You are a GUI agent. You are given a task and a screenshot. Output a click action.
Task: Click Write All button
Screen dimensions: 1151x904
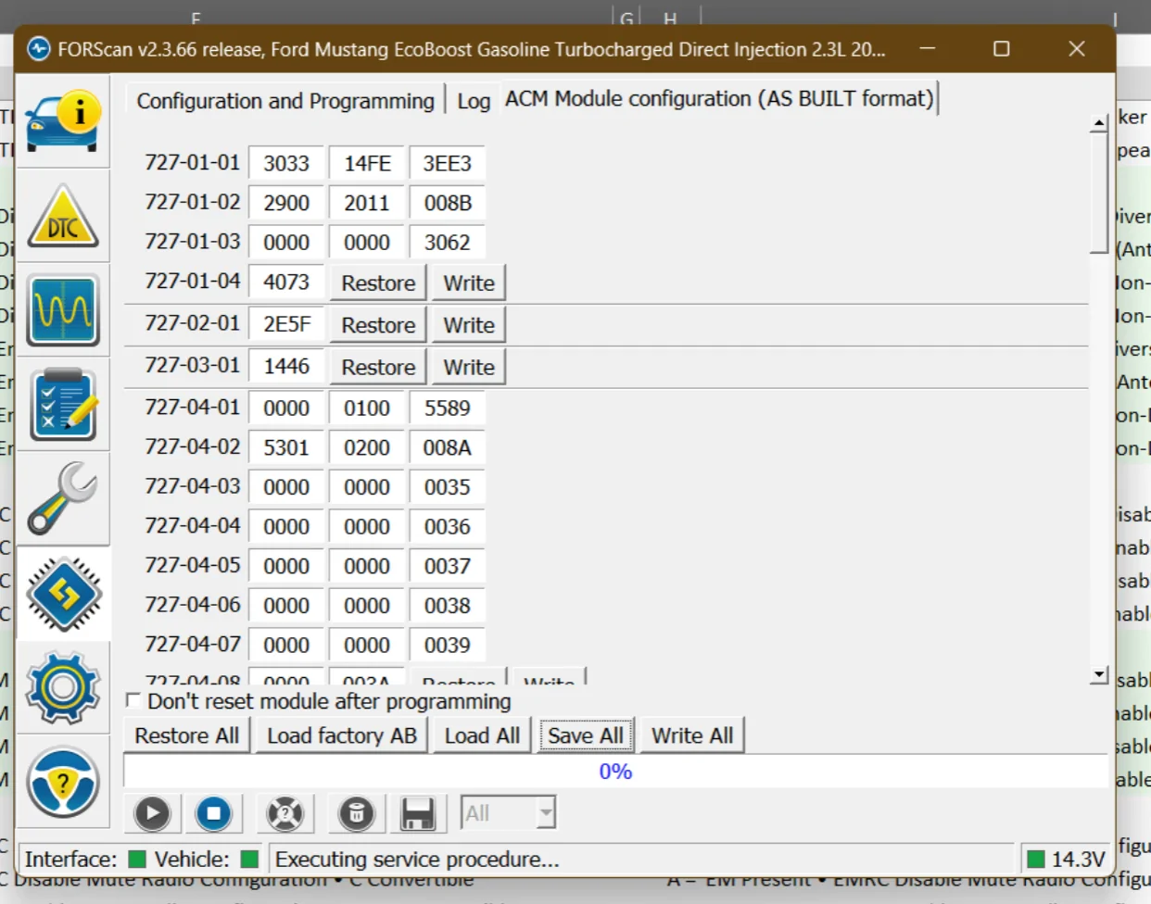pyautogui.click(x=692, y=735)
